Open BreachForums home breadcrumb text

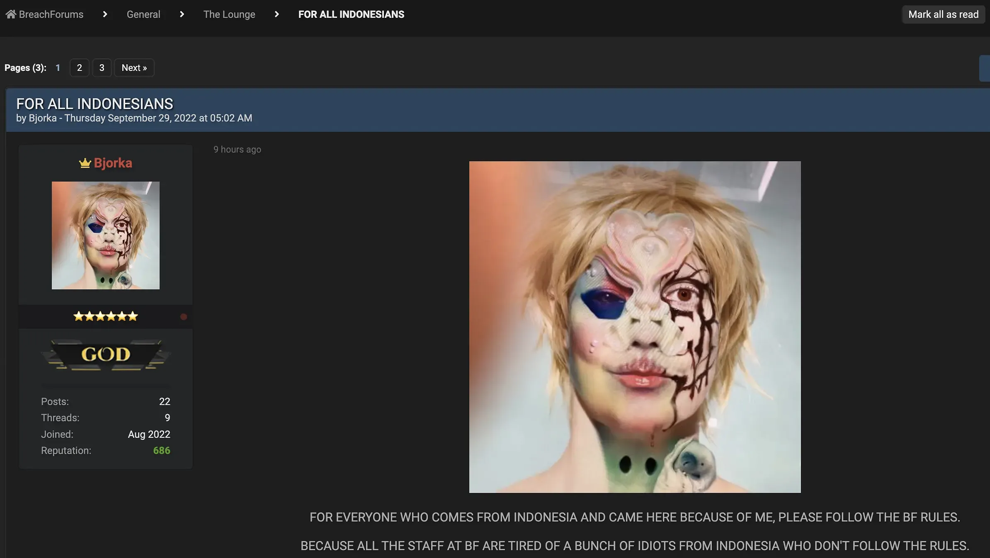[51, 14]
